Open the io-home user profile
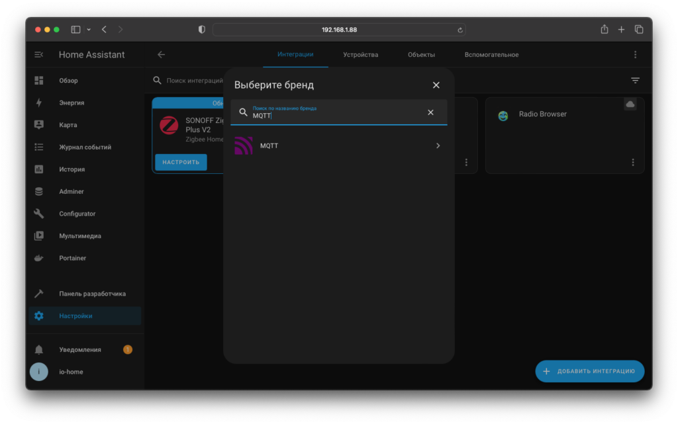Image resolution: width=678 pixels, height=424 pixels. (x=85, y=372)
